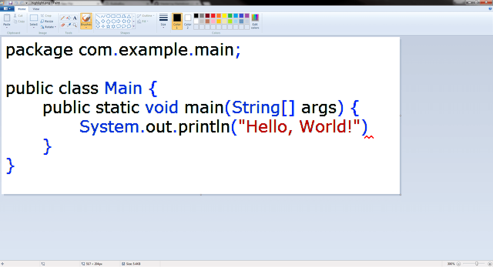Switch to the View tab
The width and height of the screenshot is (493, 267).
tap(36, 9)
